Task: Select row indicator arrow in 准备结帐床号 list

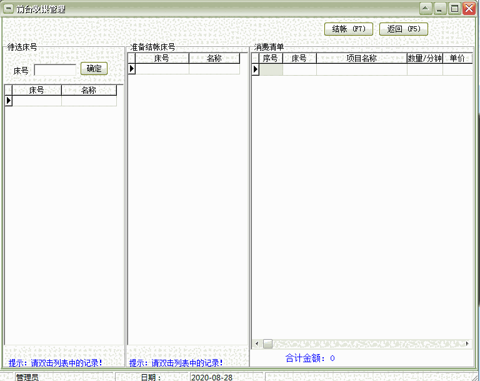Action: [x=132, y=69]
